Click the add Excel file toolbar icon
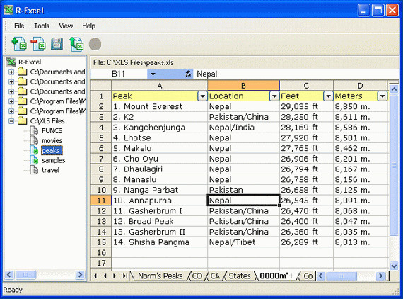The image size is (403, 299). pyautogui.click(x=19, y=44)
